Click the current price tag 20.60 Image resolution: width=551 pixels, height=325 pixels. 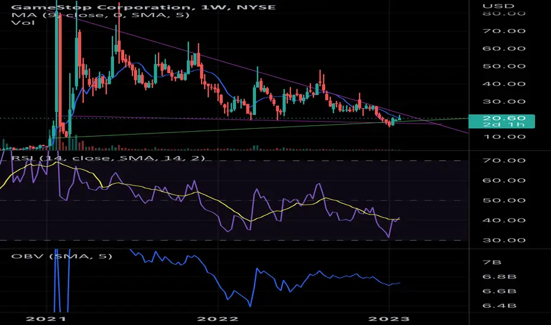tap(504, 118)
